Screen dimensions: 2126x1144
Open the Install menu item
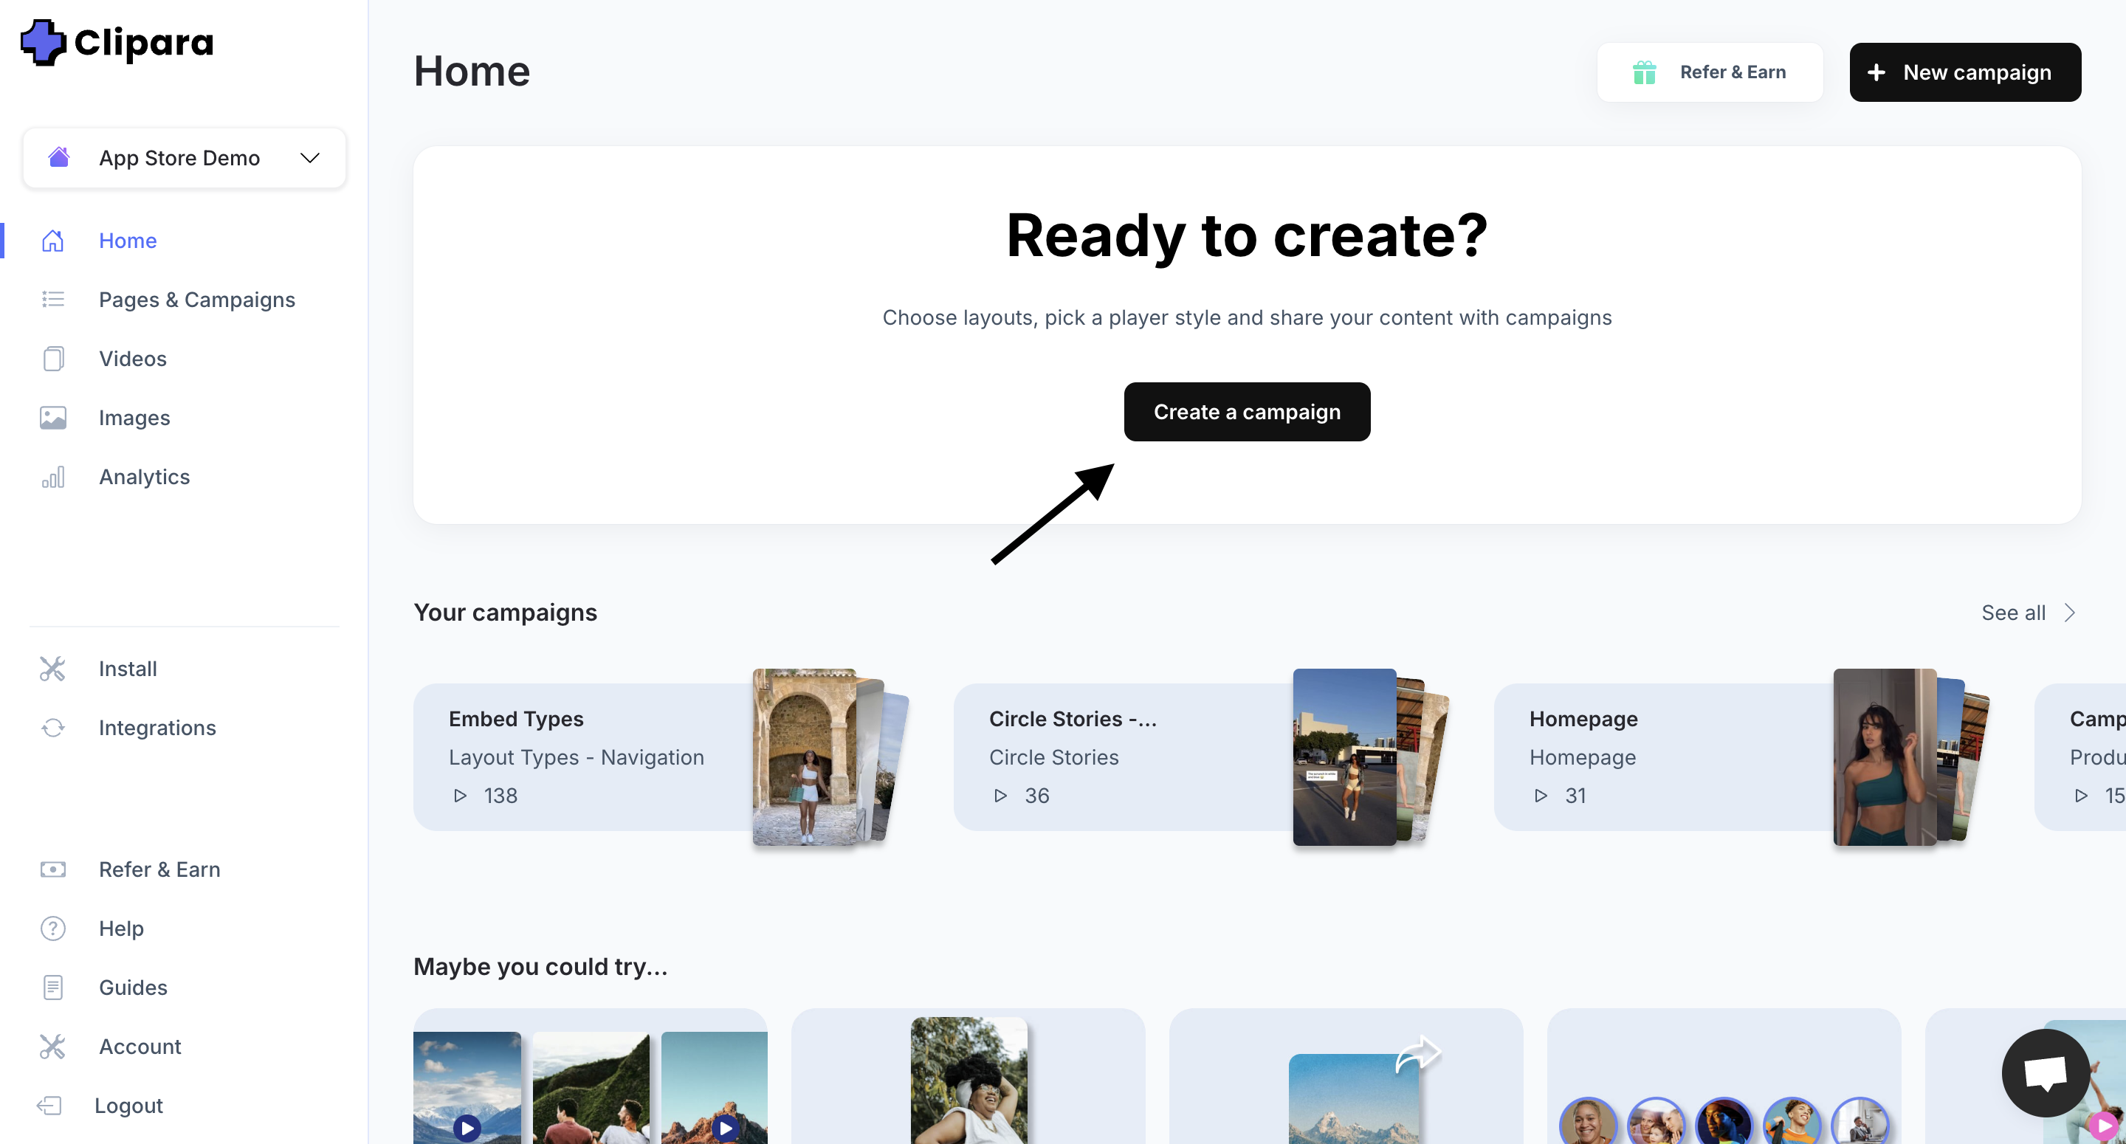(128, 669)
